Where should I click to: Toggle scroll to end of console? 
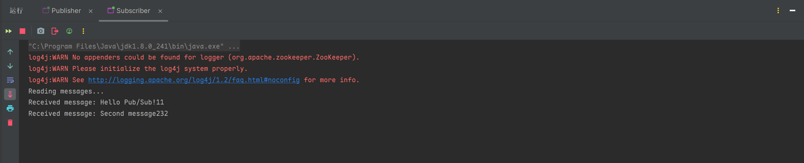click(10, 94)
